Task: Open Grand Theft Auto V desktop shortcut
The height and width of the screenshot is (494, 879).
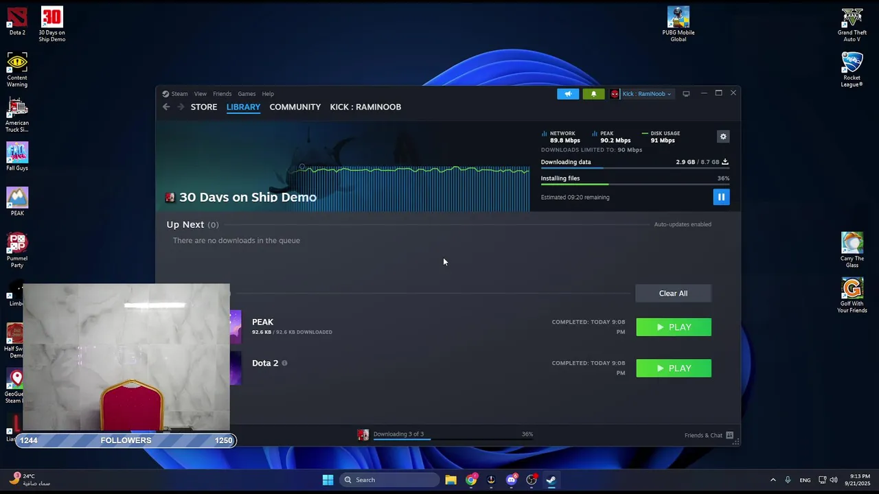Action: pos(852,25)
